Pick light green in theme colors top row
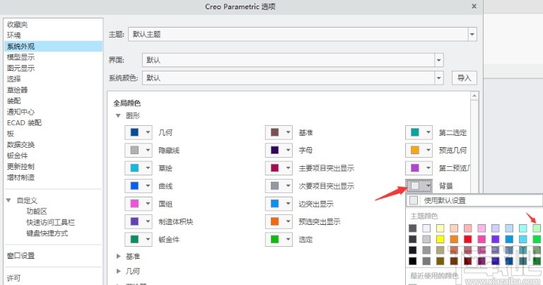Image resolution: width=543 pixels, height=285 pixels. tap(537, 228)
